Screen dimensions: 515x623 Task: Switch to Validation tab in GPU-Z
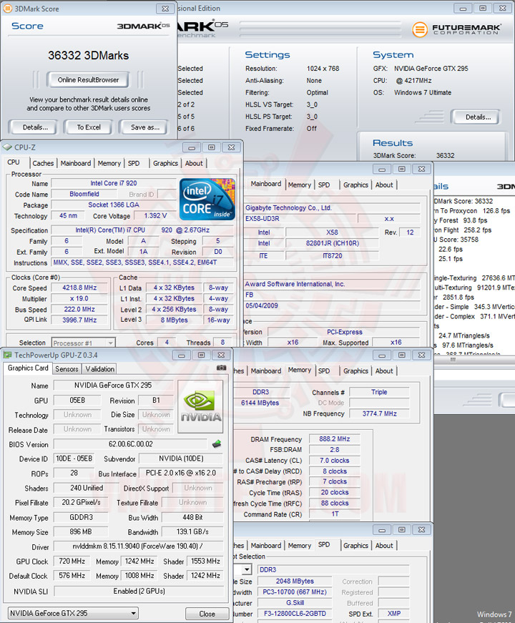100,369
